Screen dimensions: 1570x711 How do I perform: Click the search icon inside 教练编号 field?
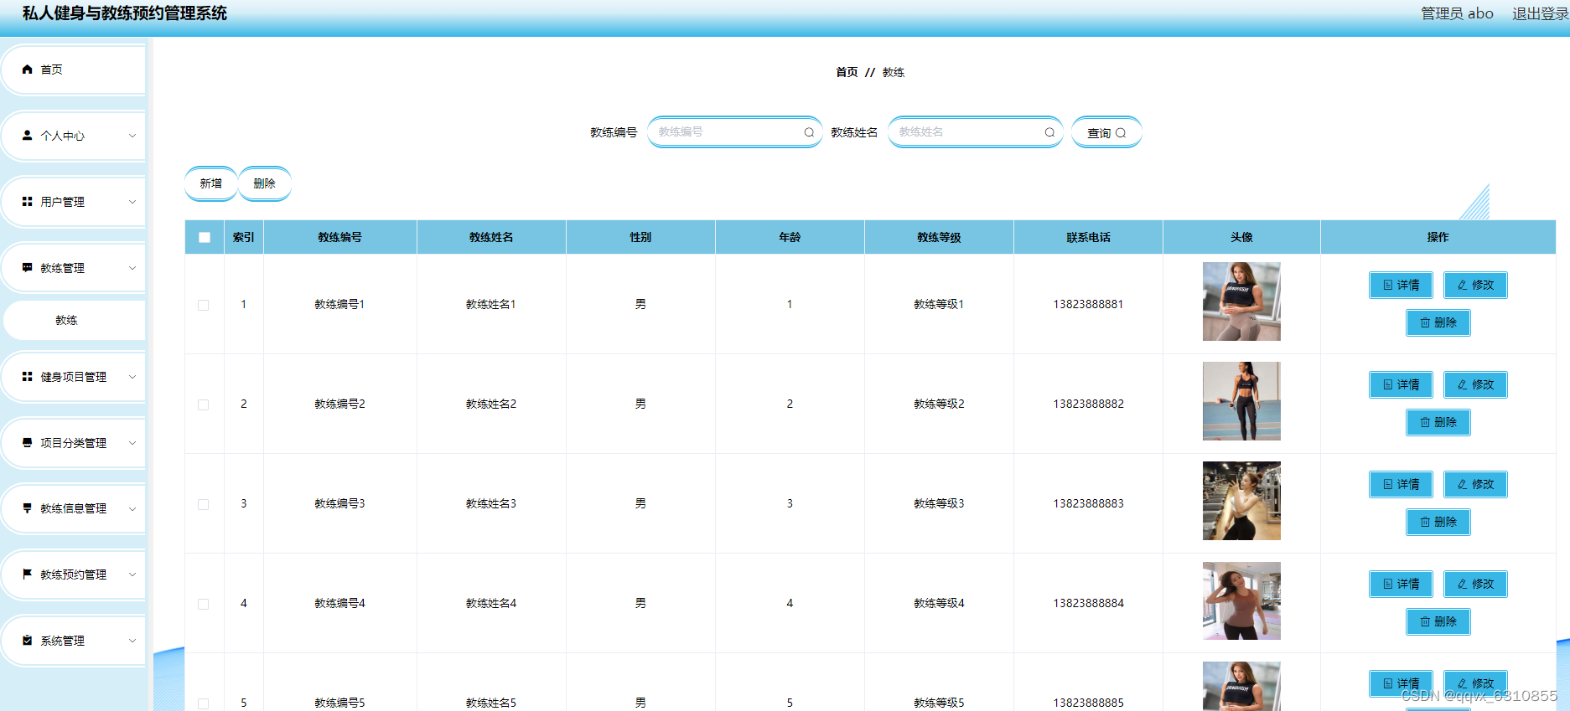point(809,132)
